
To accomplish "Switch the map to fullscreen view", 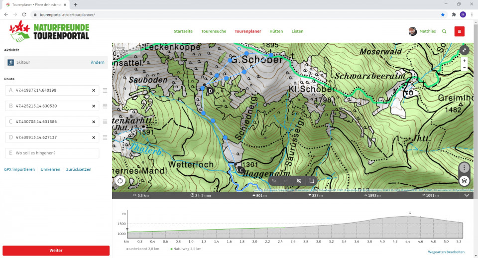I will pos(464,50).
